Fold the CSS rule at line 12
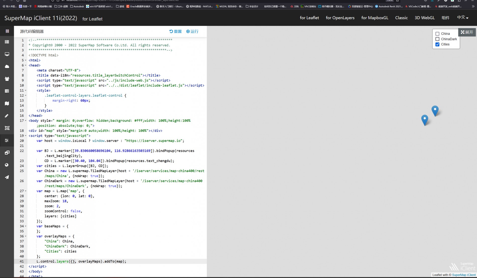The height and width of the screenshot is (278, 477). tap(26, 96)
